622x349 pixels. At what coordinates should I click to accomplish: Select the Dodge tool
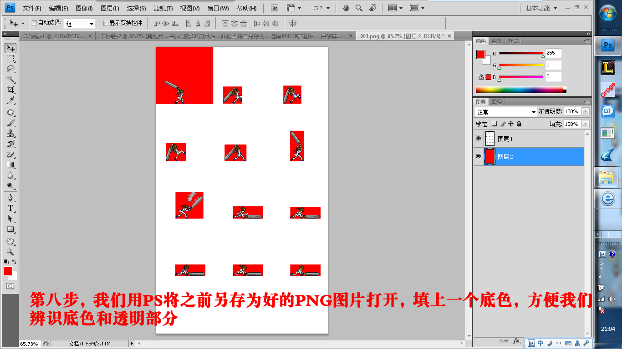(10, 186)
